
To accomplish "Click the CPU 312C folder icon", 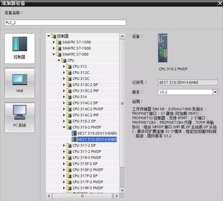I will (69, 73).
